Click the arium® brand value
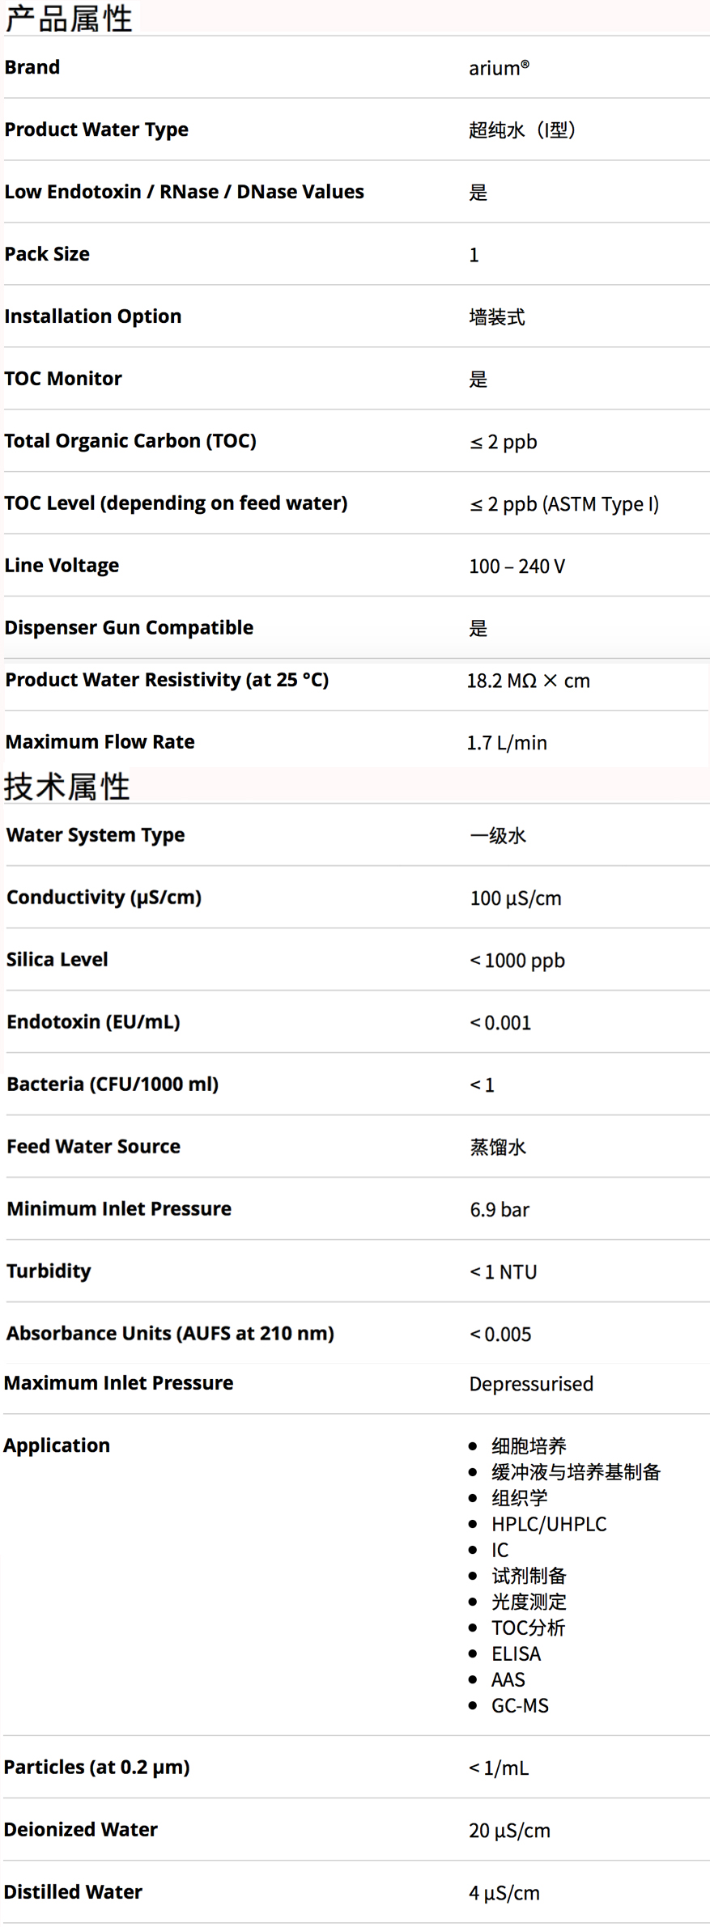This screenshot has height=1927, width=710. coord(499,68)
